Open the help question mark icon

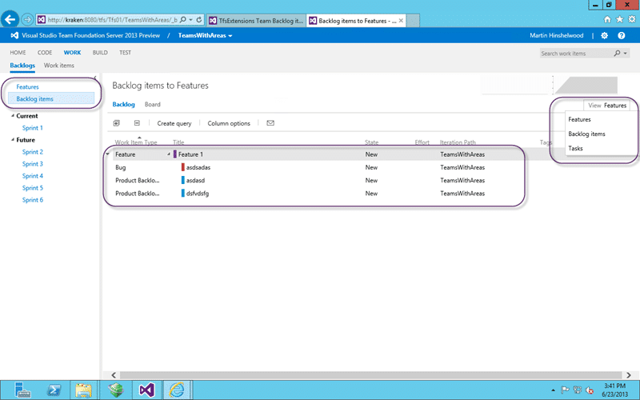[622, 35]
